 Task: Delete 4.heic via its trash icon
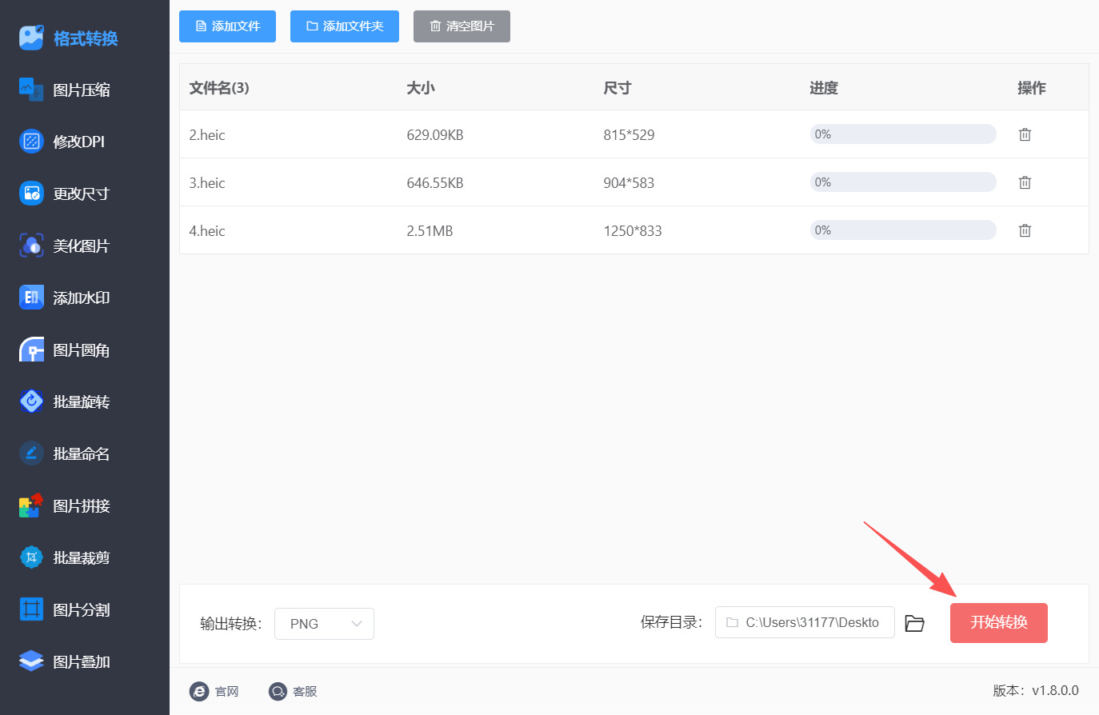tap(1025, 230)
